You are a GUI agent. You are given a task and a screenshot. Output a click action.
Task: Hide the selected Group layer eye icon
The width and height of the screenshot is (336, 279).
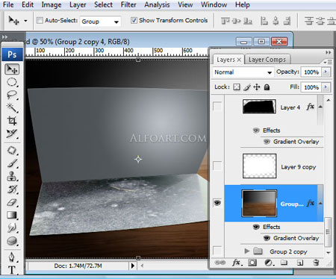[217, 203]
